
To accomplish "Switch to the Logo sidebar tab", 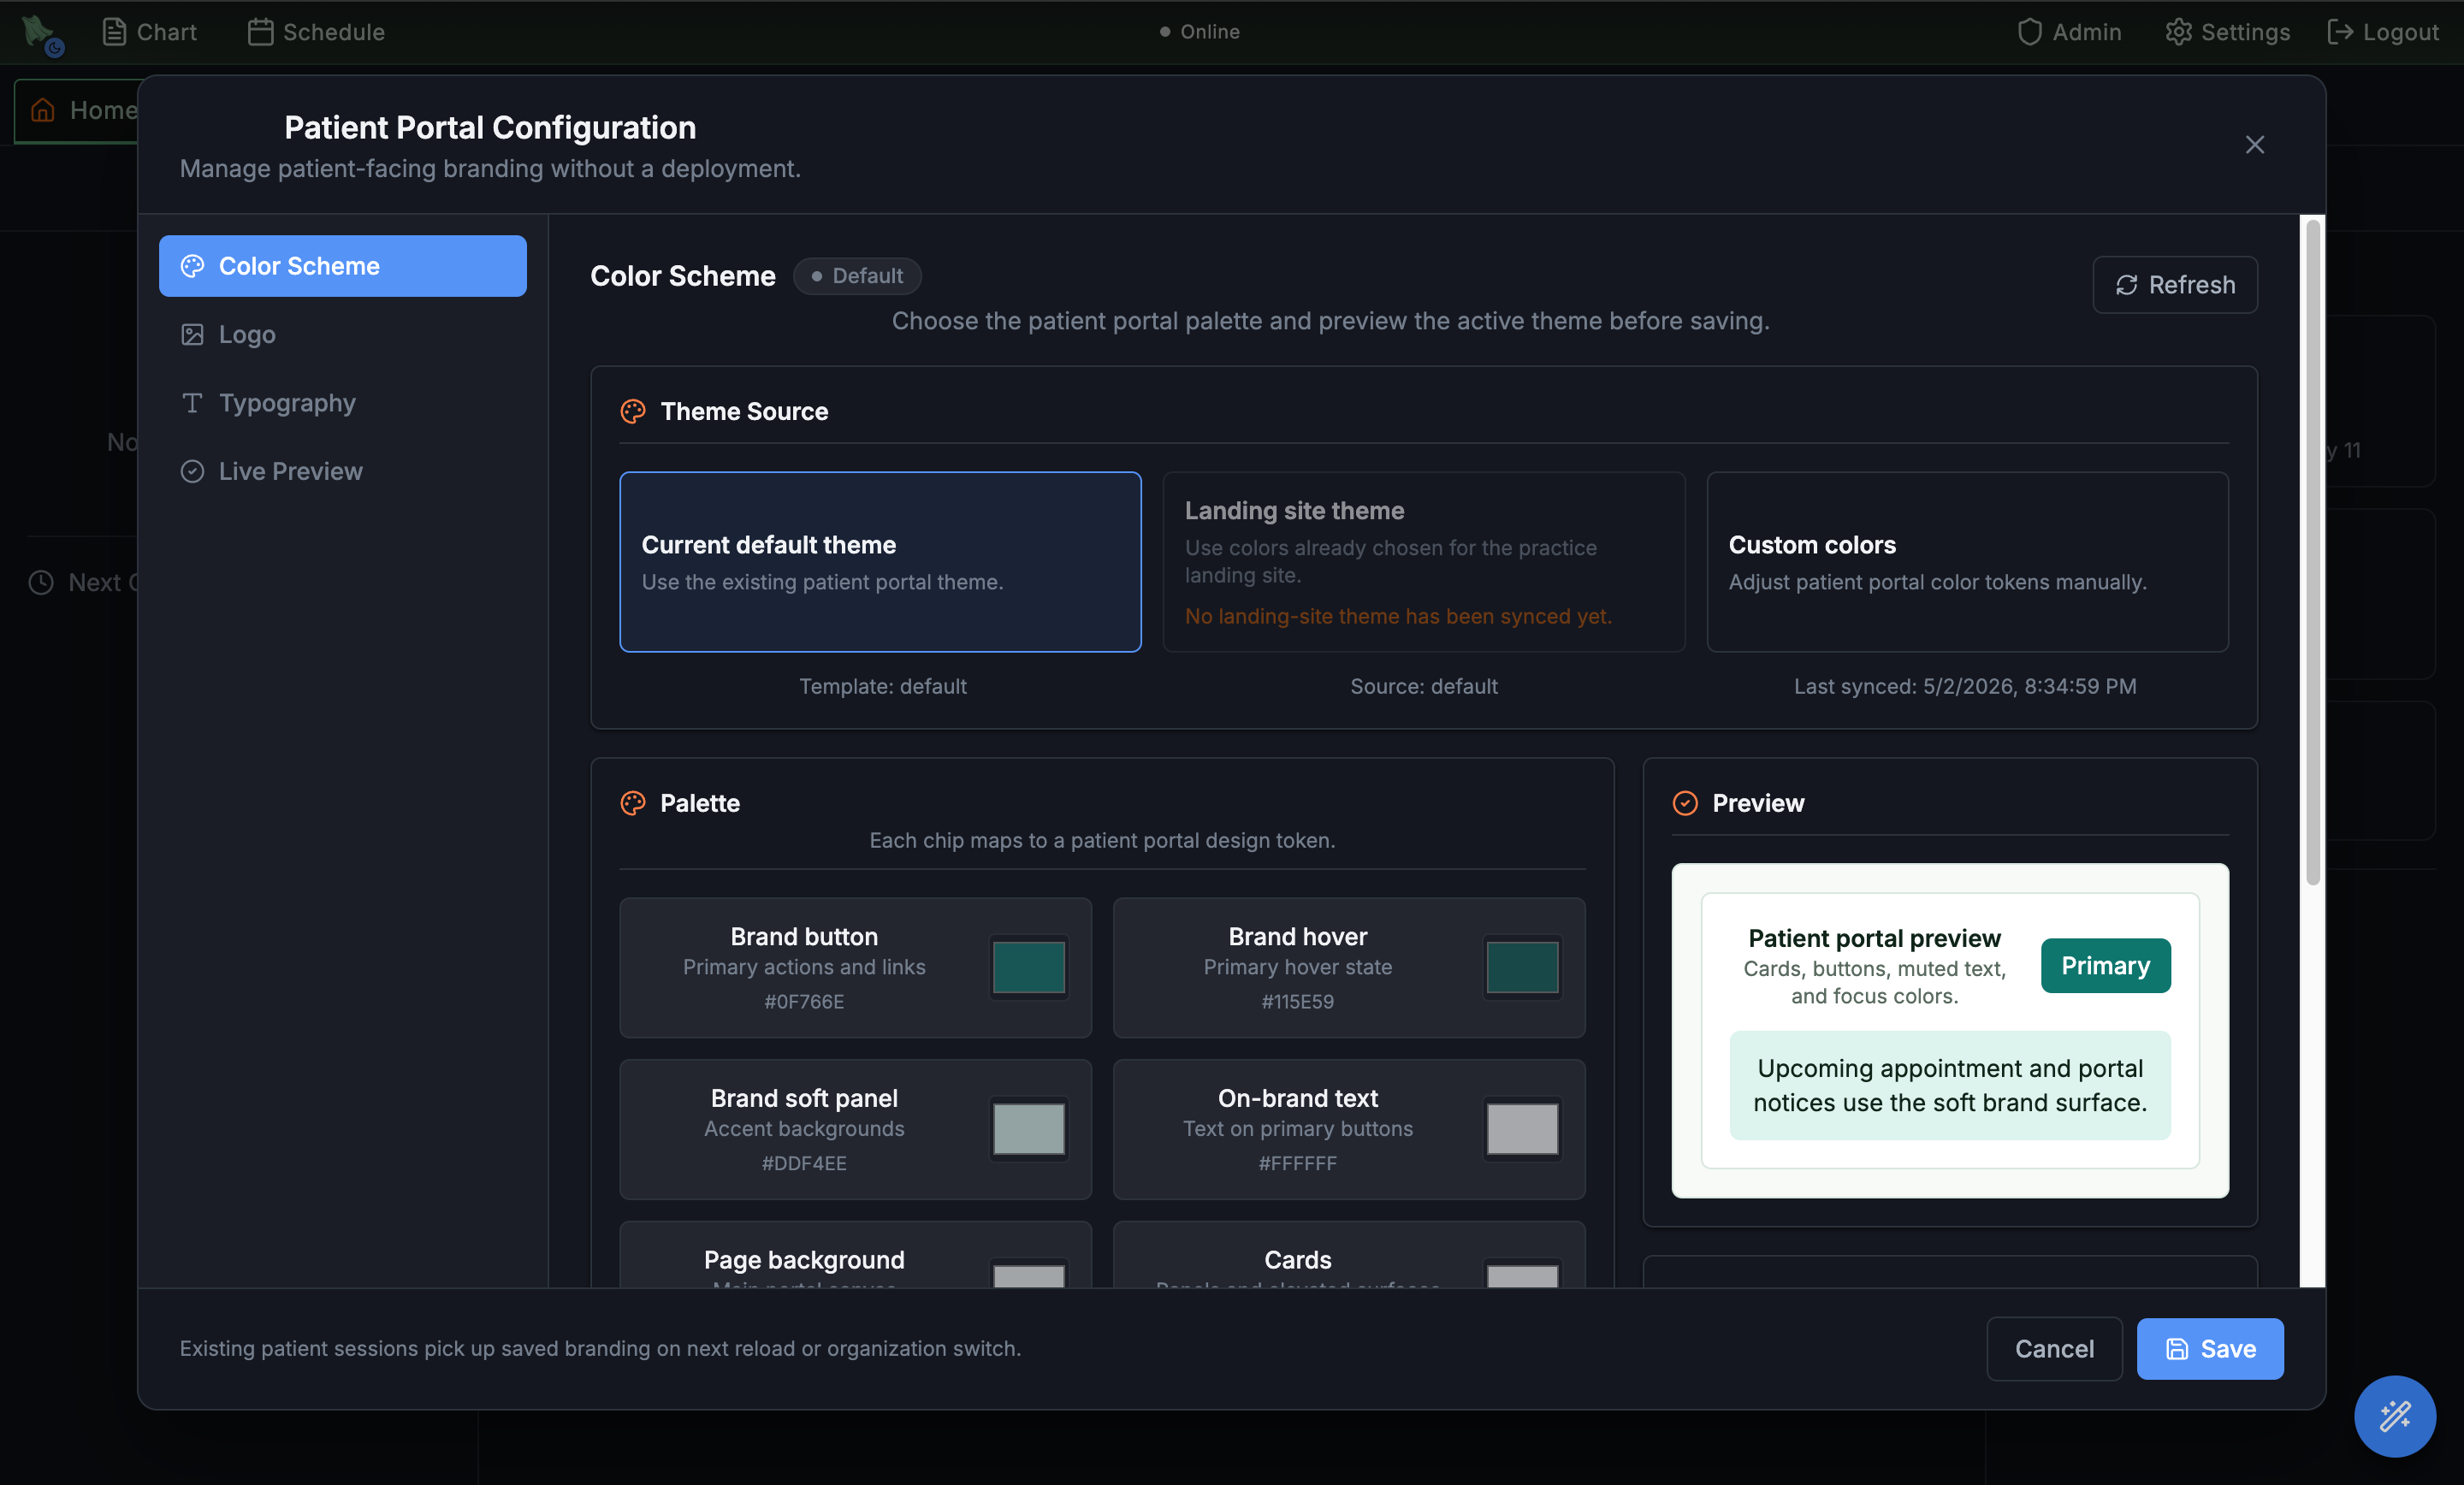I will tap(342, 334).
